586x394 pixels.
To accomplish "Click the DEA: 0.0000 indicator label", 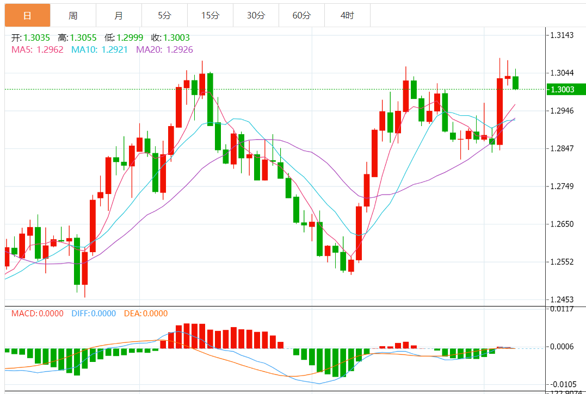I will tap(146, 314).
